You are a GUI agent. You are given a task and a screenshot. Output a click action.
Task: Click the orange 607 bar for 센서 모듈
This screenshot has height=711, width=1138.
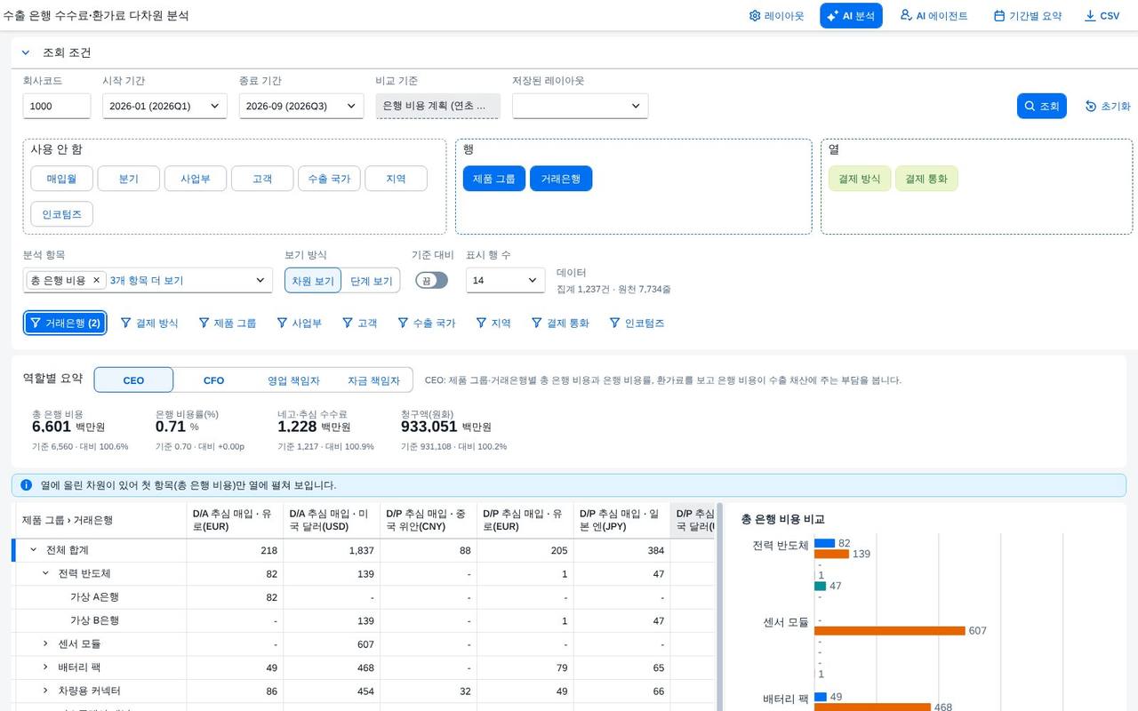pos(889,631)
